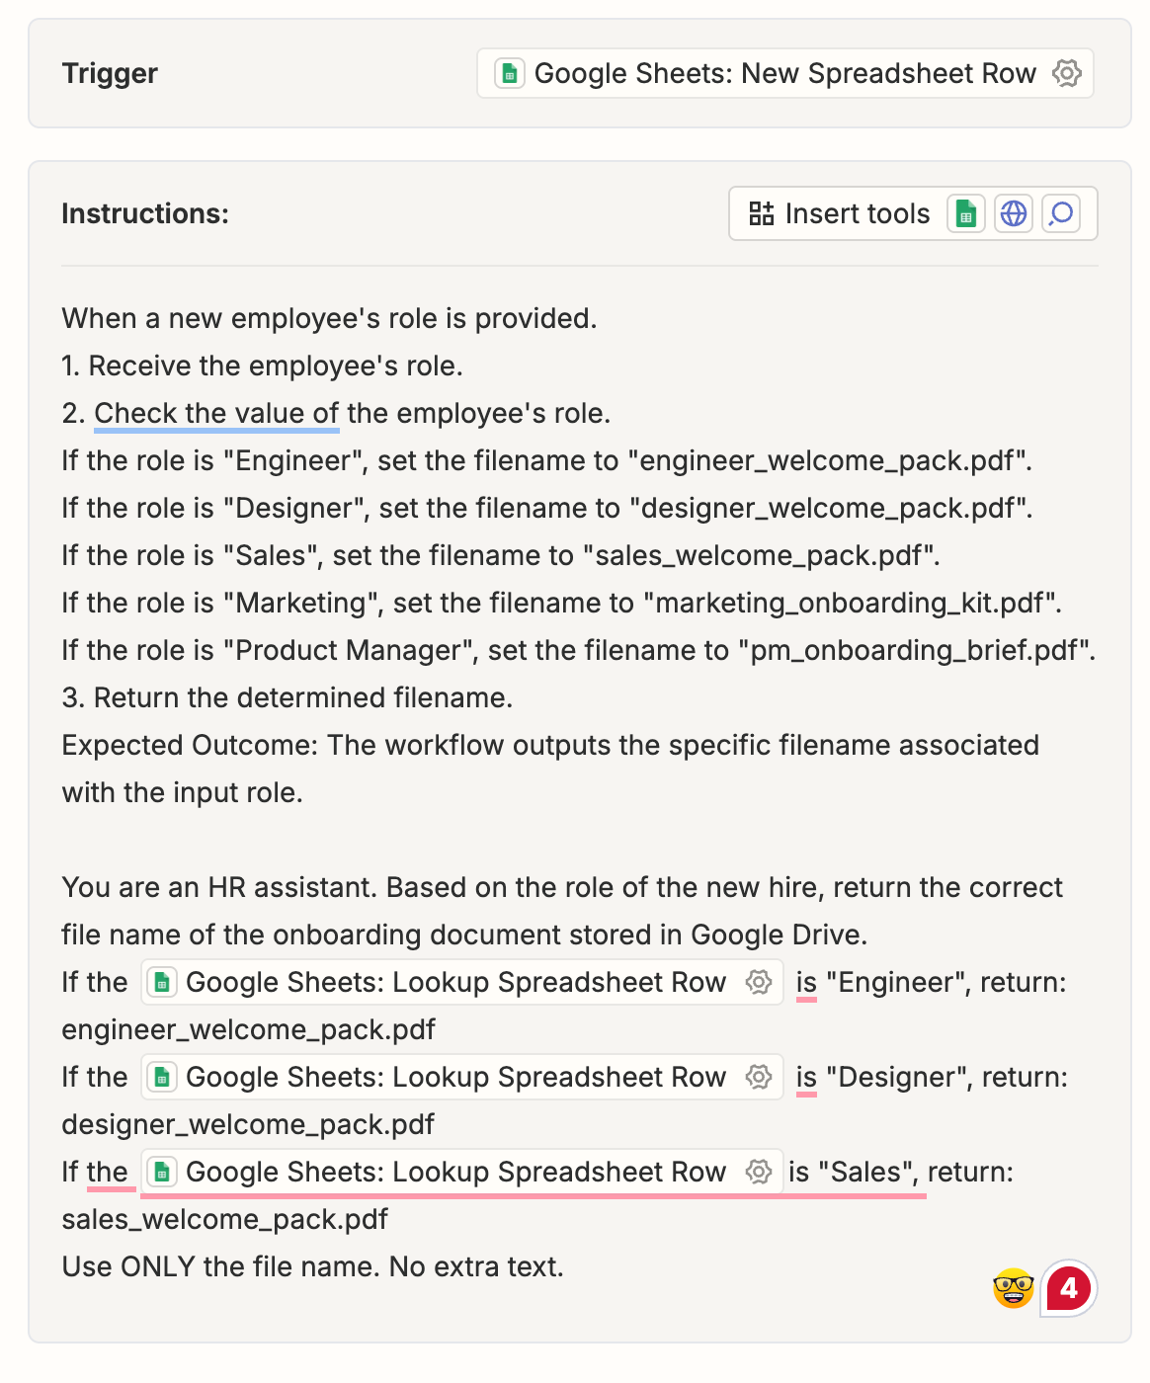Click the grid icon beside Insert tools

pos(761,213)
